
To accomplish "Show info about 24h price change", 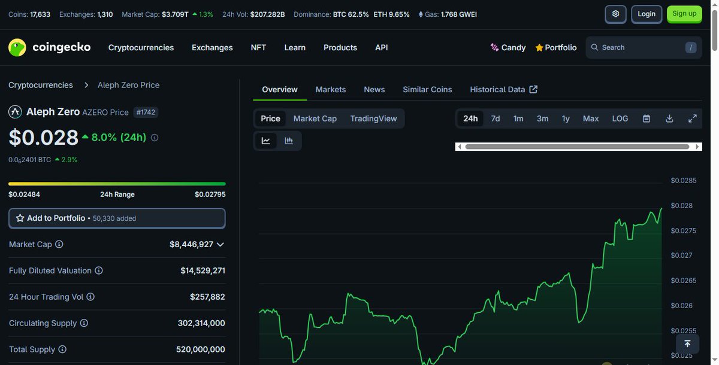I will (155, 138).
